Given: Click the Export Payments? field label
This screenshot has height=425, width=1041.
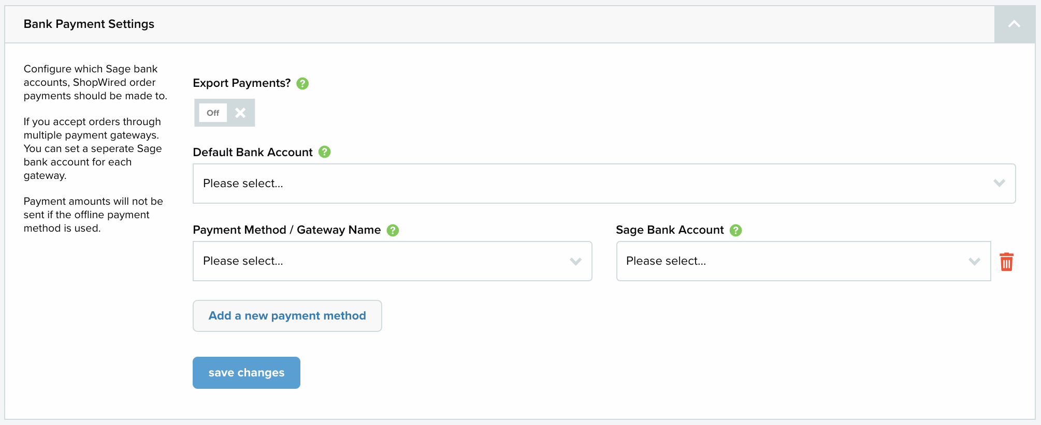Looking at the screenshot, I should coord(241,83).
